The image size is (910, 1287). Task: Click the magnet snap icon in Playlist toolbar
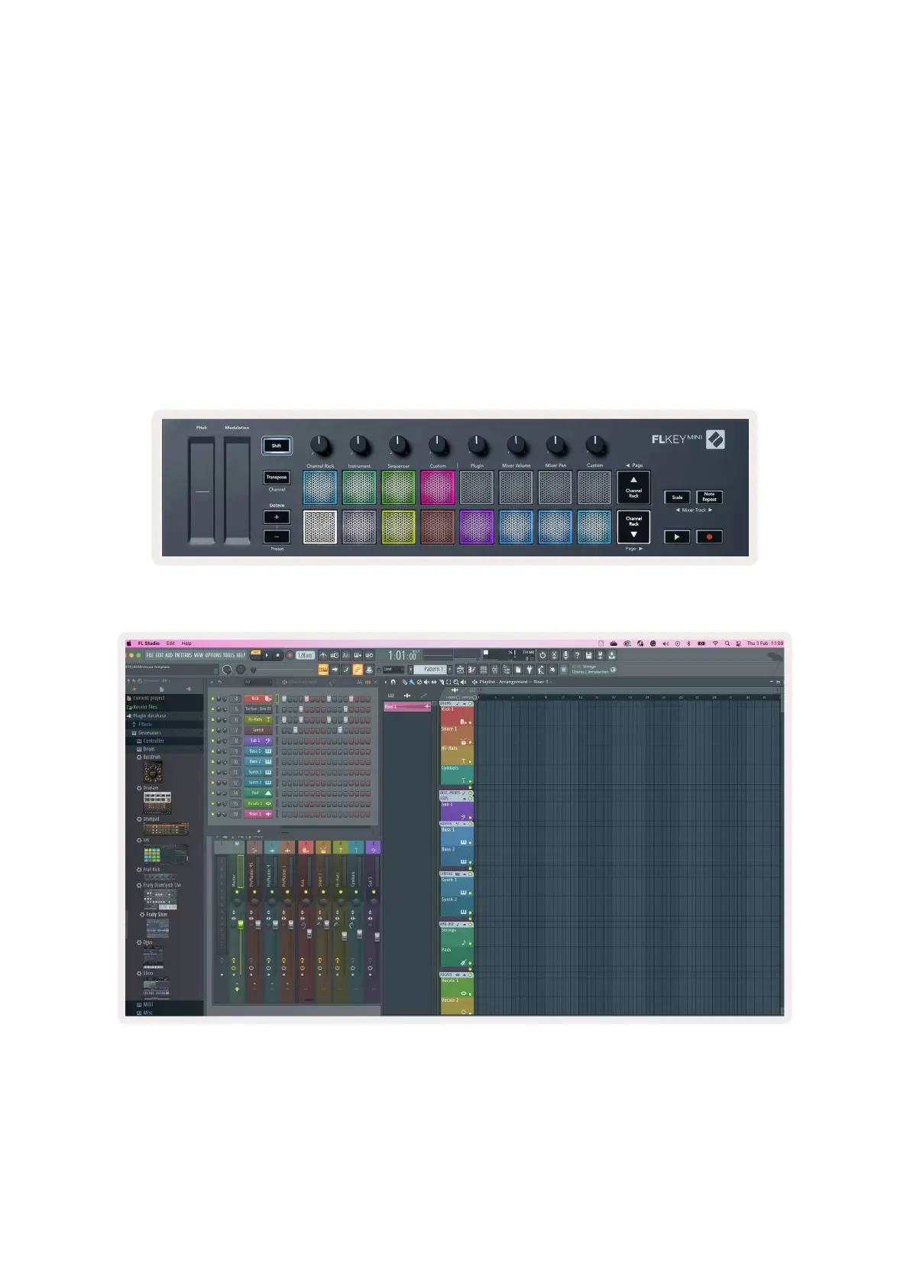tap(393, 682)
